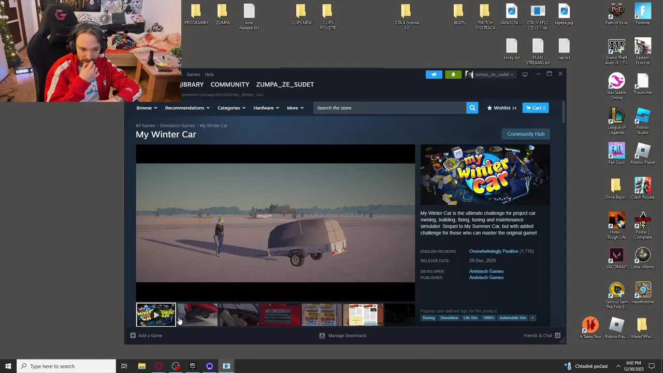Open the shopping Cart button

[x=536, y=108]
